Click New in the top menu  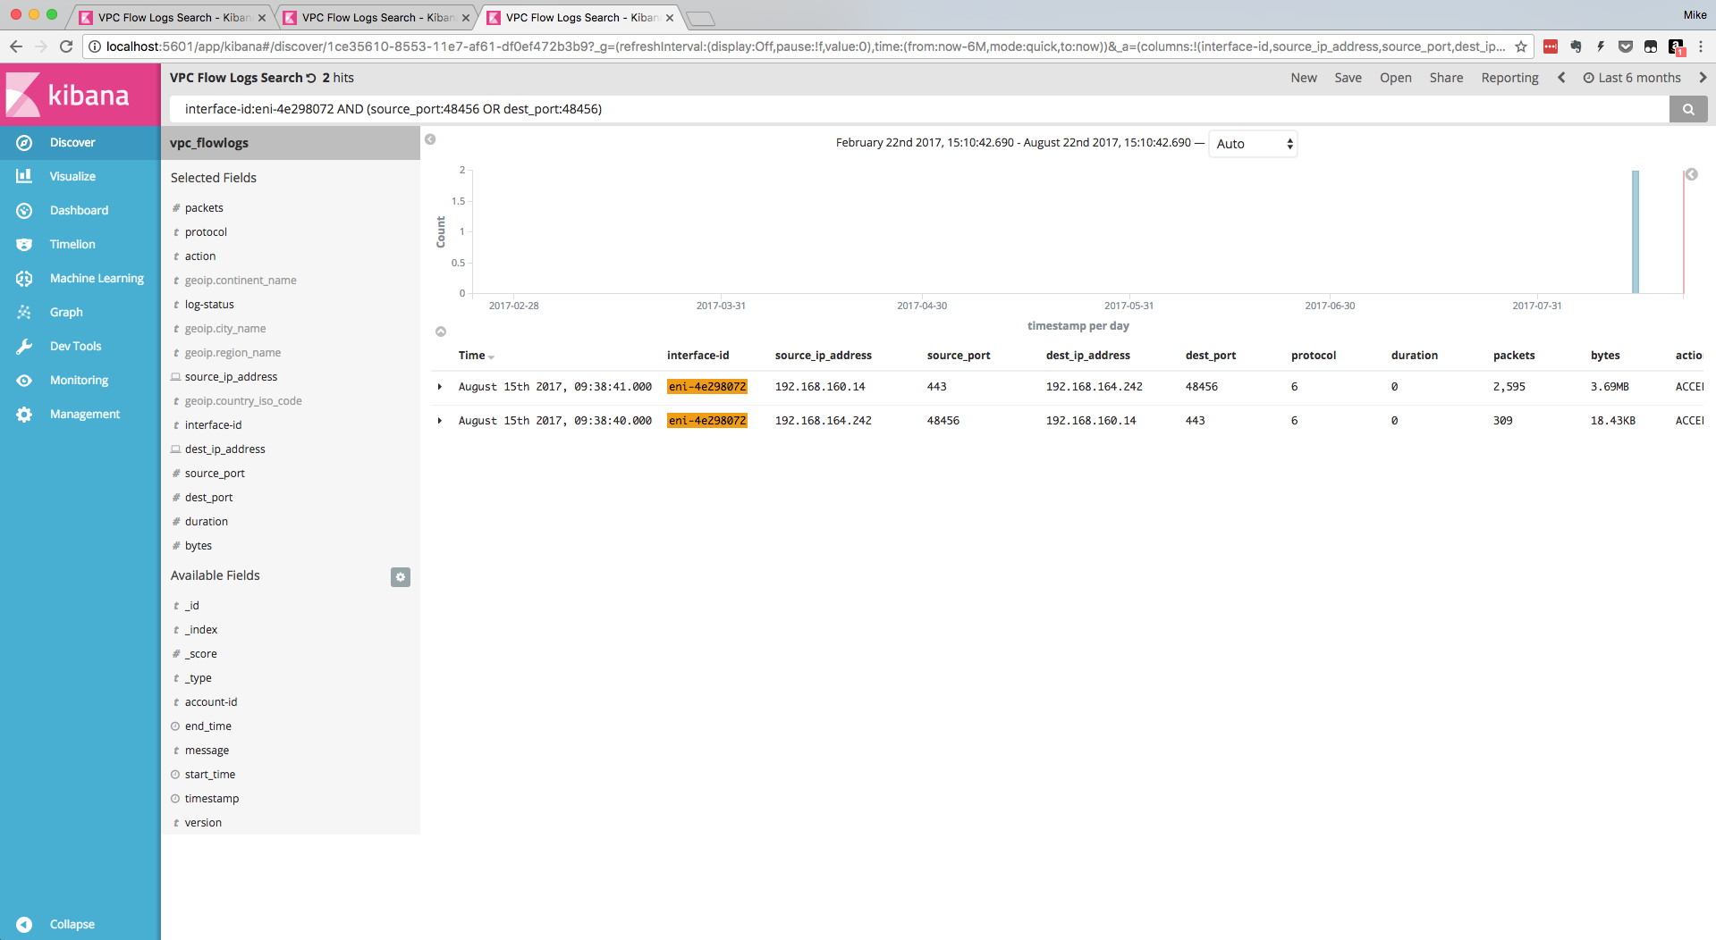[x=1304, y=78]
